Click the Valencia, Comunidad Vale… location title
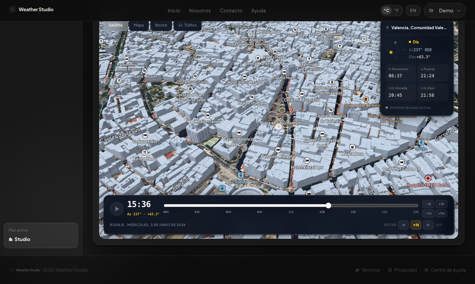Screen dimensions: 475x284 [419, 28]
